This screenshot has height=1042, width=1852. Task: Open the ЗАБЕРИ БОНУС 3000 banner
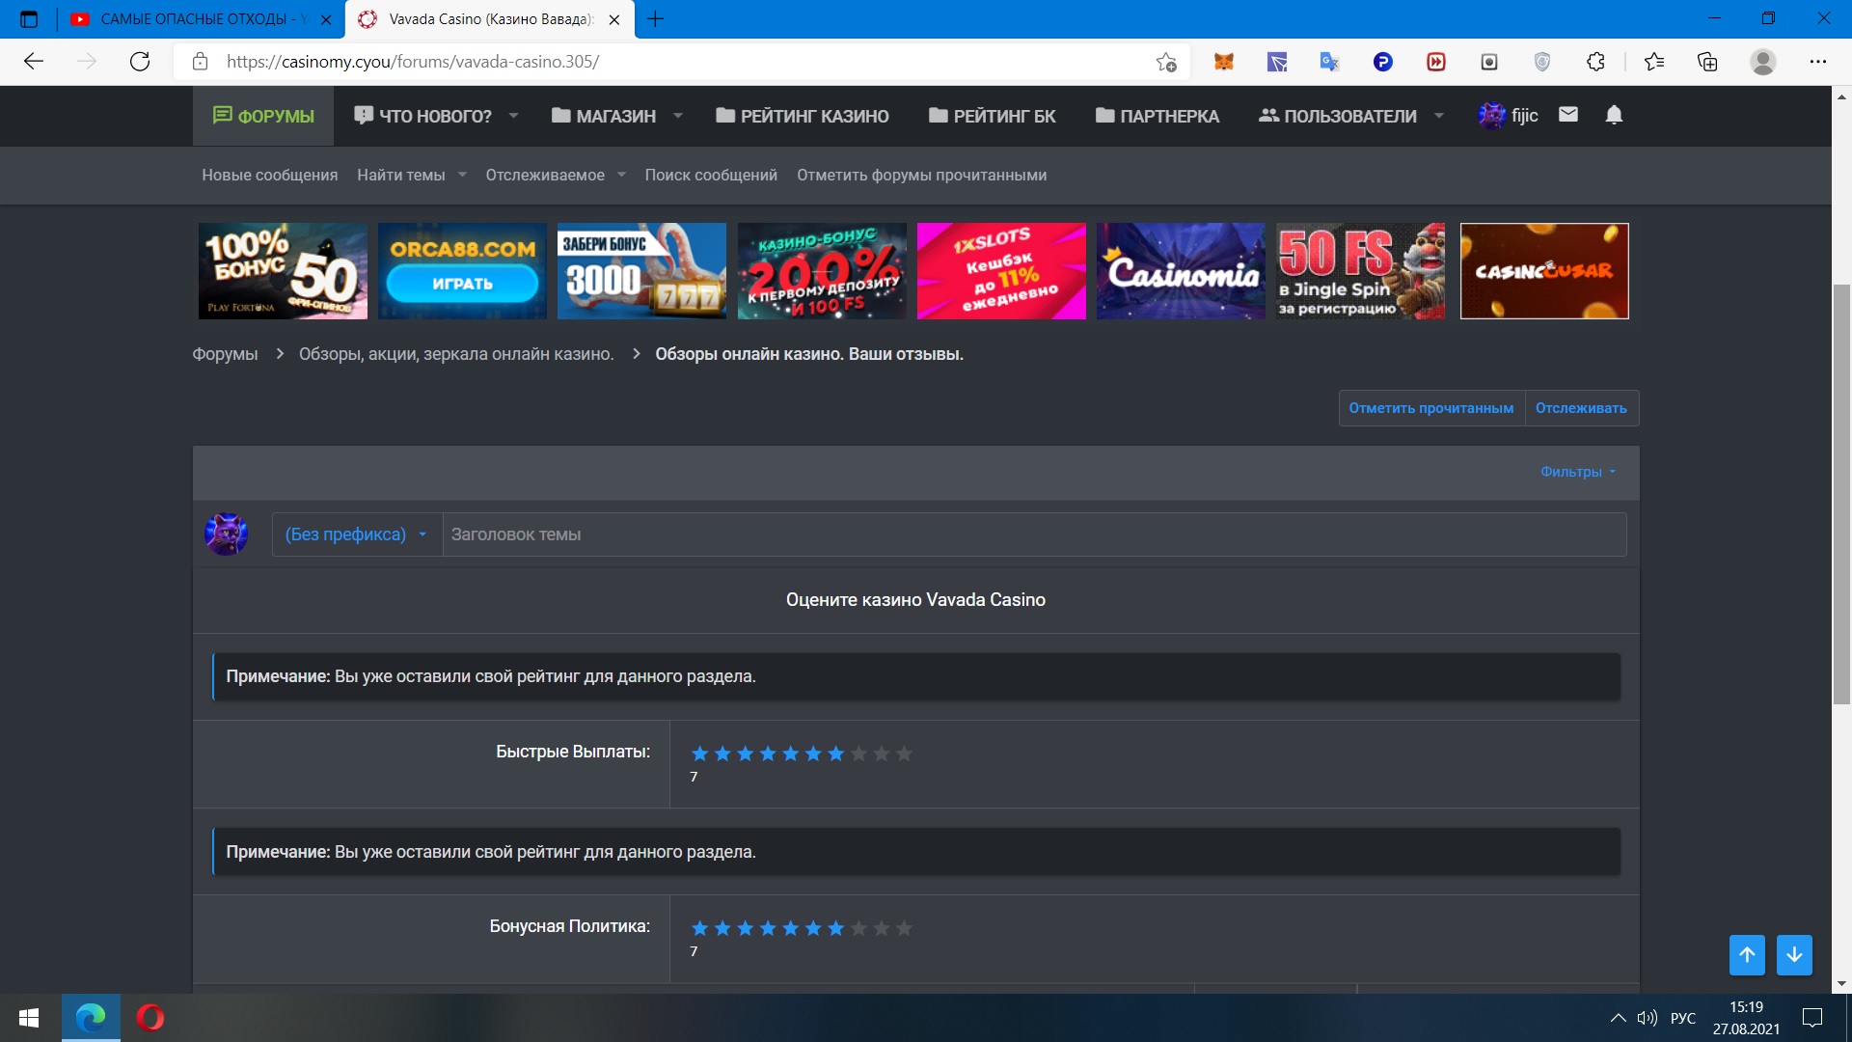[641, 271]
